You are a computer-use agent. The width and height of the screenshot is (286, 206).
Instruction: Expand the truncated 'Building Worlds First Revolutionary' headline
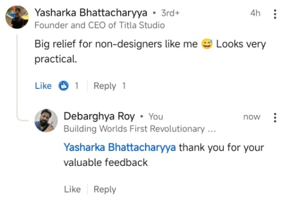(139, 129)
